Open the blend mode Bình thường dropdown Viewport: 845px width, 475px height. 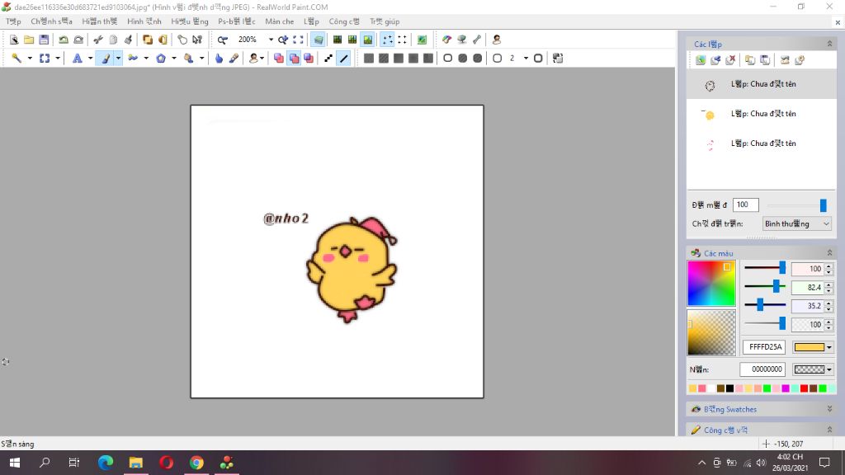click(796, 223)
